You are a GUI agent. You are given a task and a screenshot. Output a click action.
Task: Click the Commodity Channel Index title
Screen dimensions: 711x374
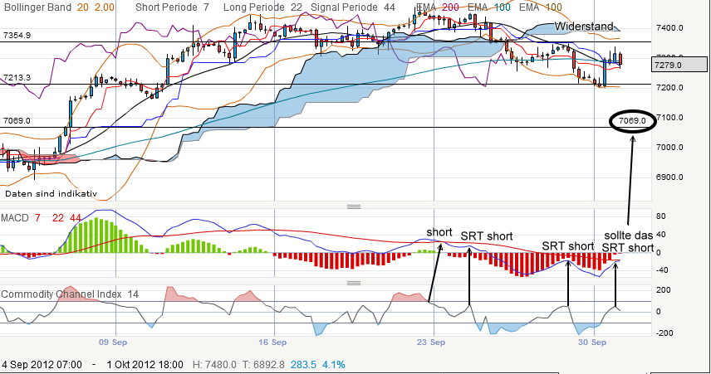[x=61, y=294]
